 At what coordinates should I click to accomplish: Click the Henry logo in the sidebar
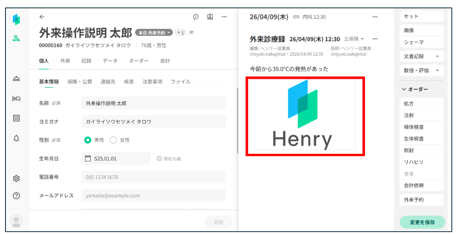click(16, 19)
